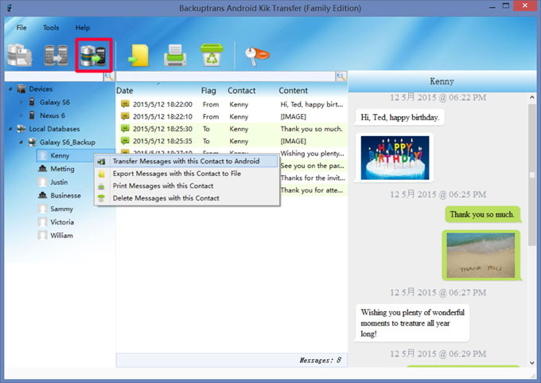Click message icon on the 18:22:10 row
Viewport: 541px width, 383px height.
(x=125, y=116)
